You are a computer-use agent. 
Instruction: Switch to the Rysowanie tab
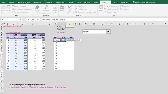tap(48, 2)
